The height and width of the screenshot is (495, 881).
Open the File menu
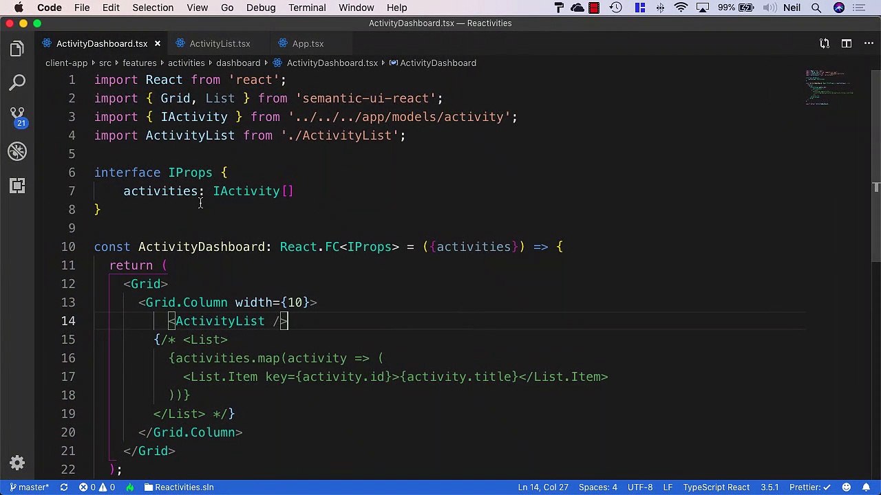click(x=82, y=8)
